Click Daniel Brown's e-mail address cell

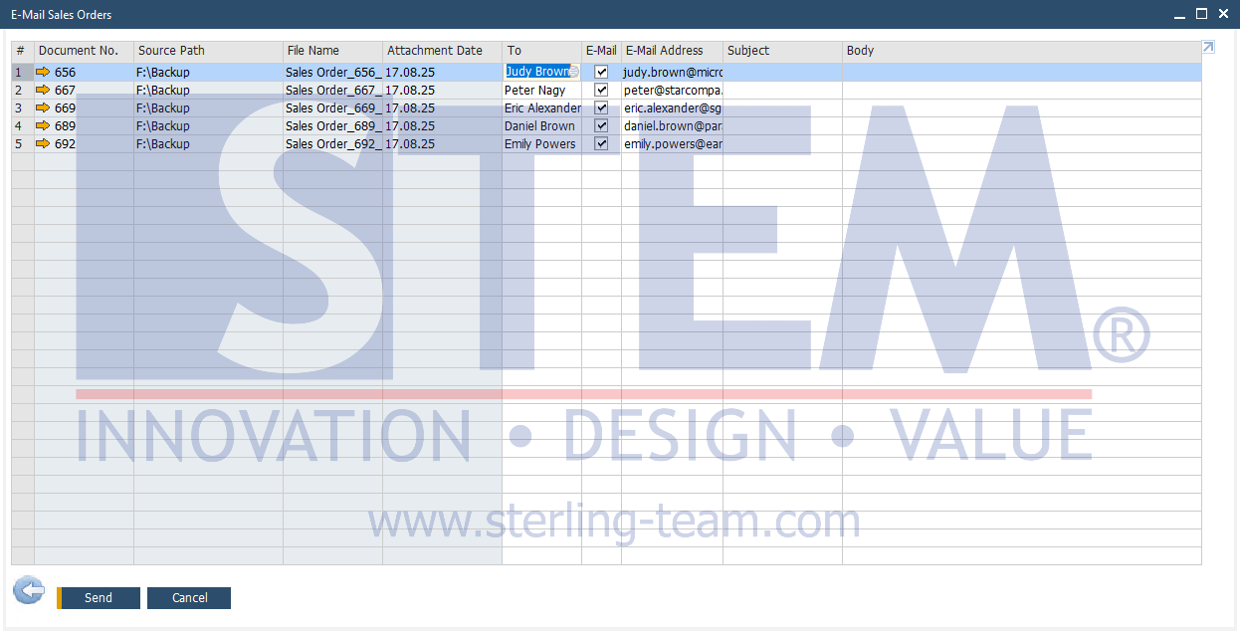coord(672,125)
